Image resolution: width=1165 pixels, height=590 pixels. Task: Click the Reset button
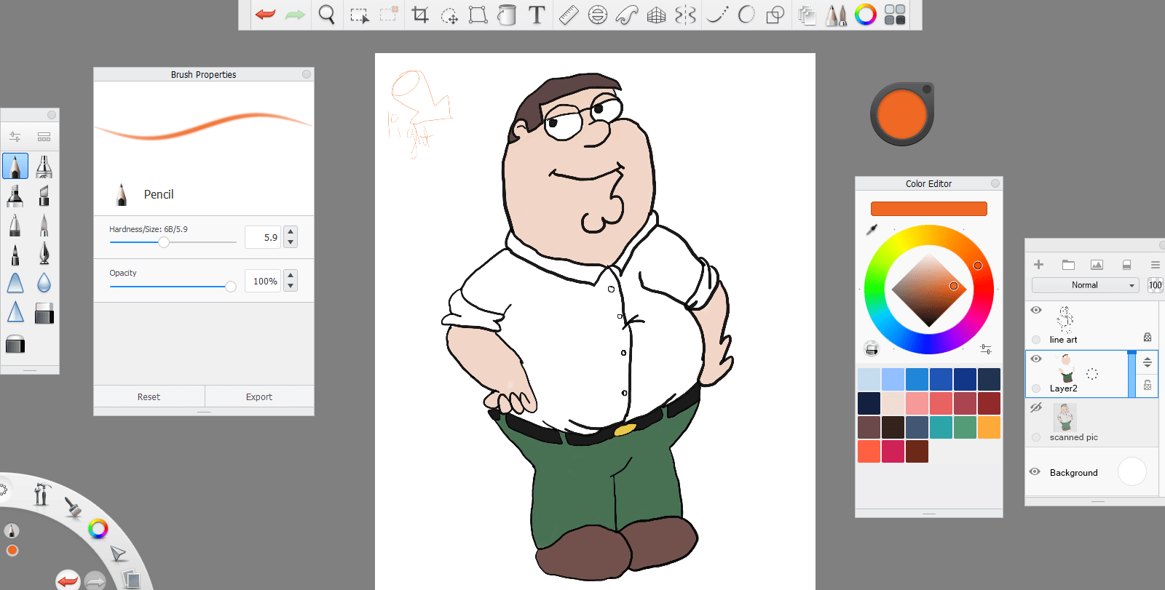pyautogui.click(x=149, y=396)
